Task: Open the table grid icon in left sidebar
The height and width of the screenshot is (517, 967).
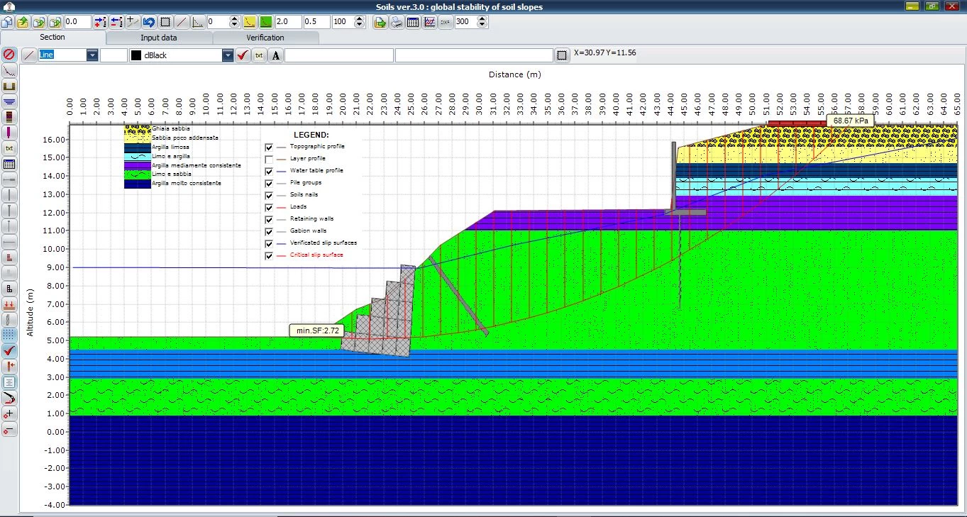Action: 9,164
